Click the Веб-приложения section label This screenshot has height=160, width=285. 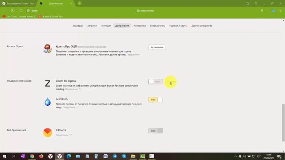pyautogui.click(x=16, y=130)
